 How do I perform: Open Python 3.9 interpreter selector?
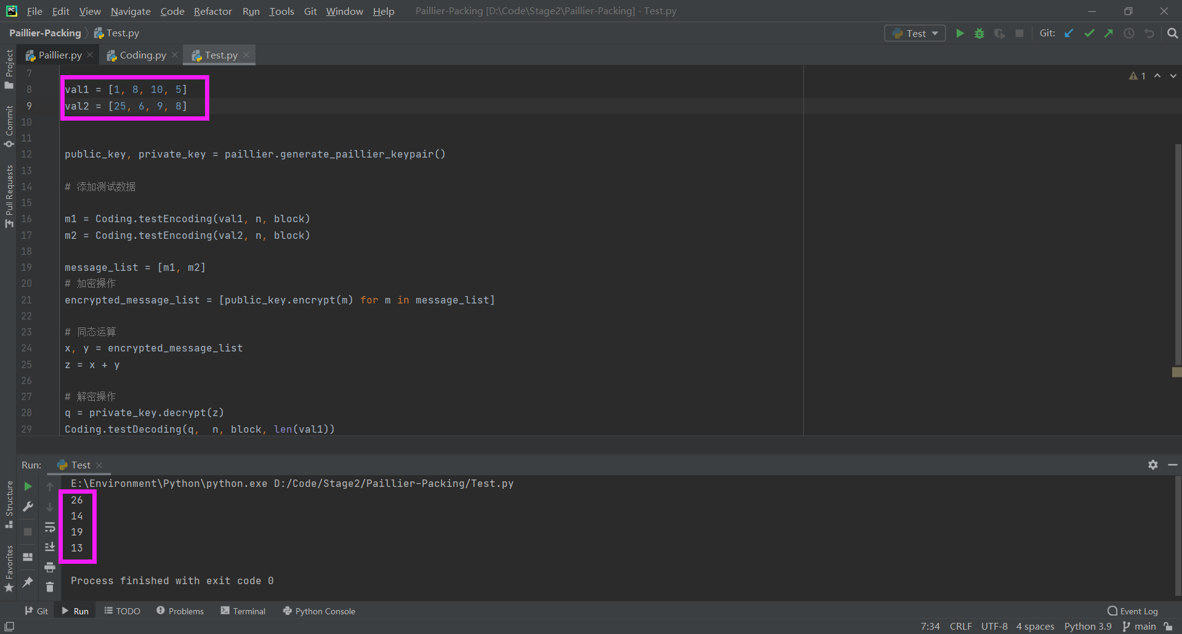point(1088,627)
